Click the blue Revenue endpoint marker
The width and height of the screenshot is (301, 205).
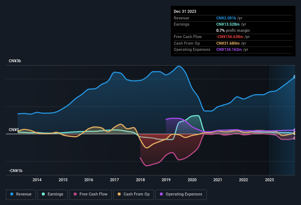pyautogui.click(x=295, y=77)
